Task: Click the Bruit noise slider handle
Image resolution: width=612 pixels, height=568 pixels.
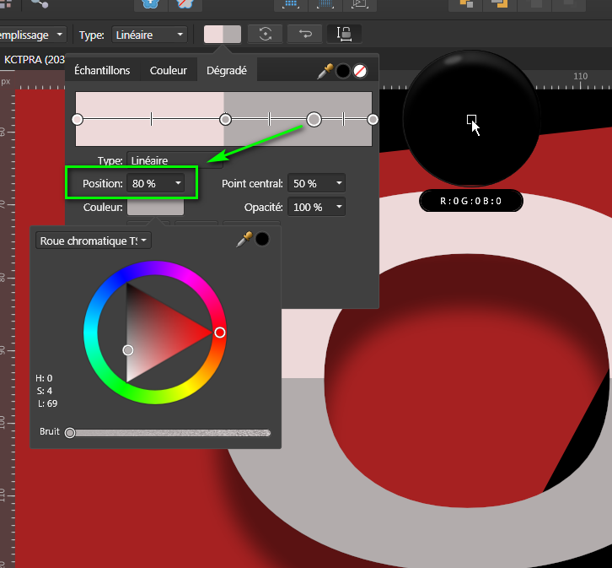Action: click(70, 433)
